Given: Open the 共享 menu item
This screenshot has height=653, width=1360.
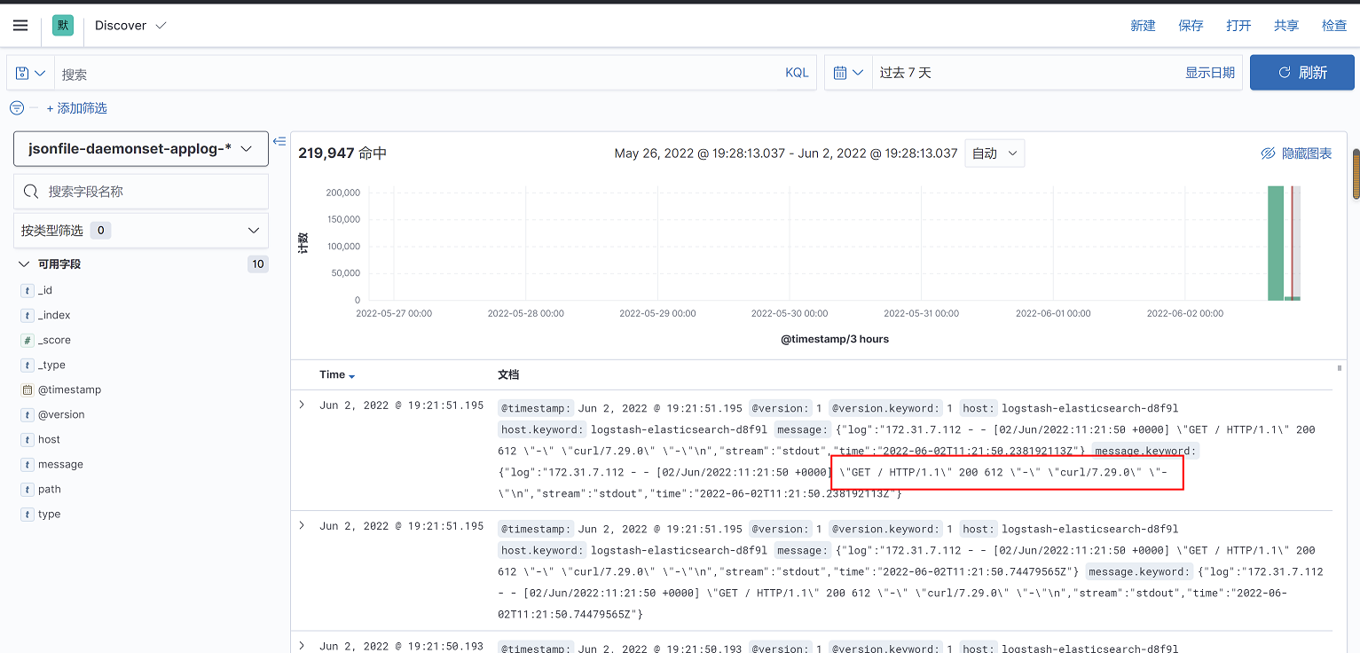Looking at the screenshot, I should pos(1285,26).
